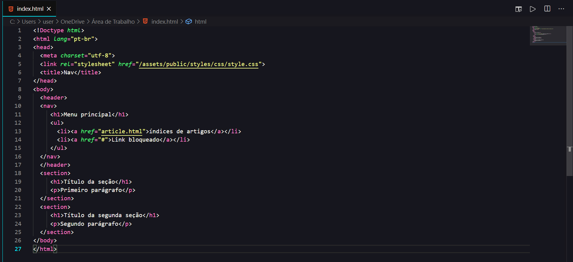Click the Run play icon

point(533,9)
